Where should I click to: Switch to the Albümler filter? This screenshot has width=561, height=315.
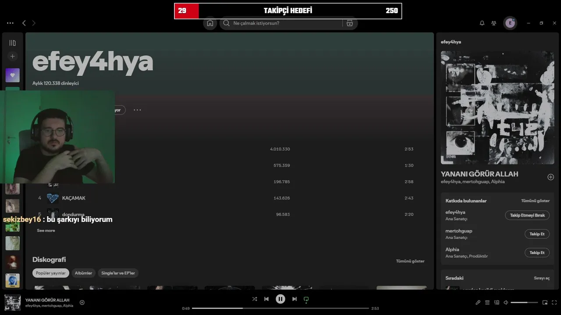(x=83, y=273)
